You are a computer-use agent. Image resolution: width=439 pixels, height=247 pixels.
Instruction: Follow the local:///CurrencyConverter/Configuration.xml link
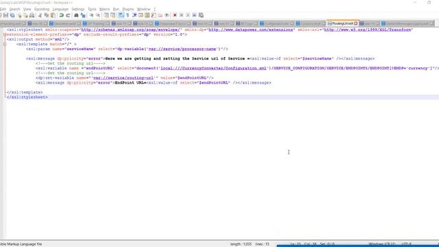[213, 69]
